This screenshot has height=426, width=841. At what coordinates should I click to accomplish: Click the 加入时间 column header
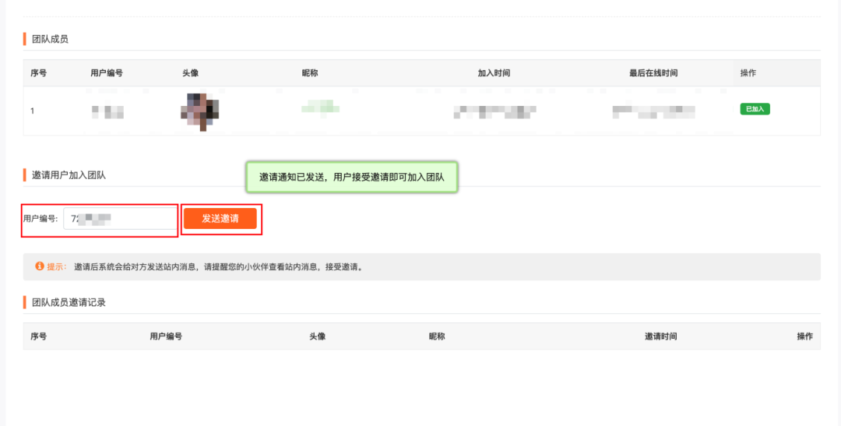[494, 73]
